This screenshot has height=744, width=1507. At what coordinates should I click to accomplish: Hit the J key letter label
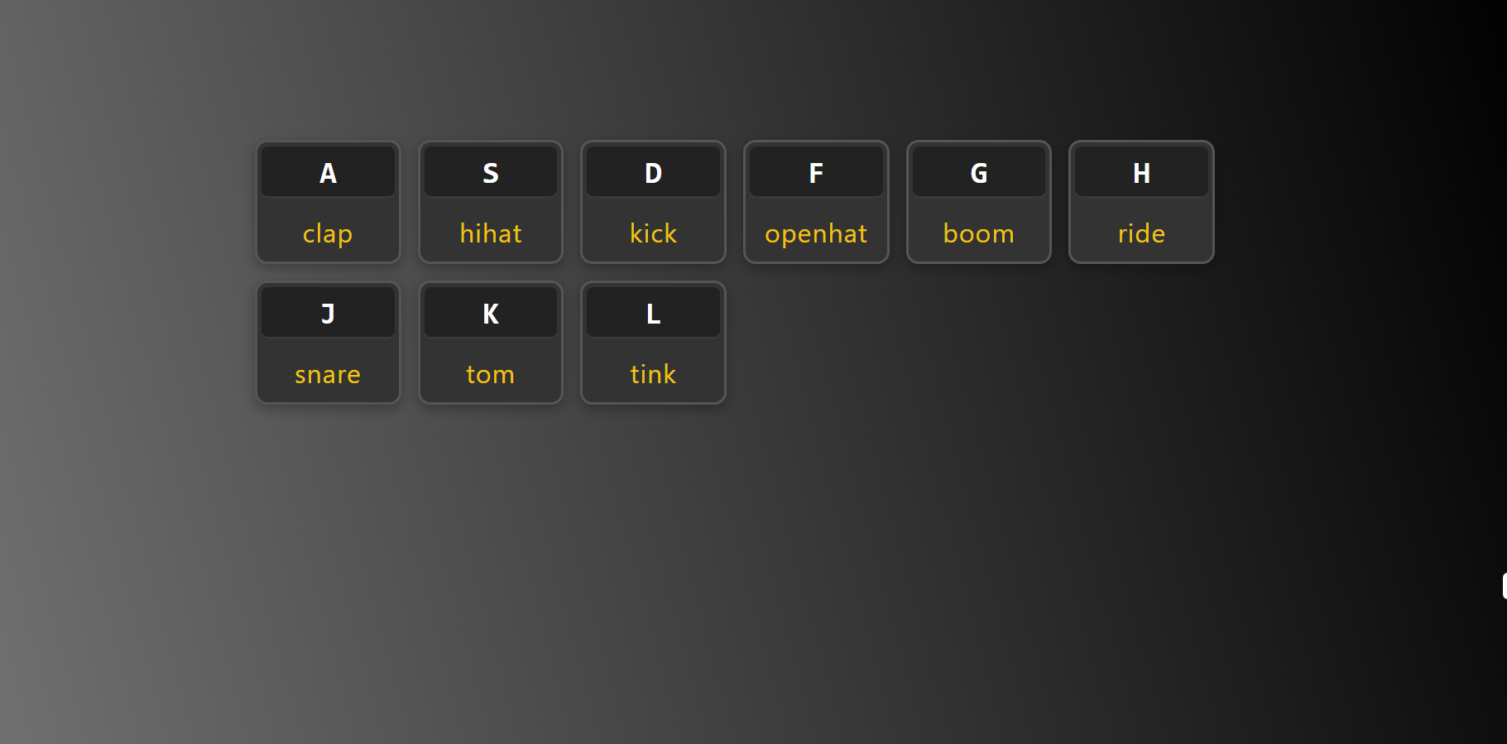point(328,314)
